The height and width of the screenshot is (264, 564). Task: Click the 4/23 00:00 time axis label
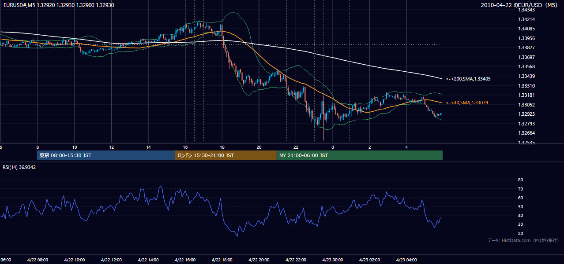pos(332,260)
